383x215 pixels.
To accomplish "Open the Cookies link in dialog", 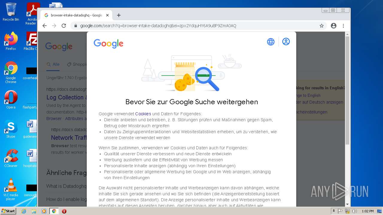I will pos(143,114).
